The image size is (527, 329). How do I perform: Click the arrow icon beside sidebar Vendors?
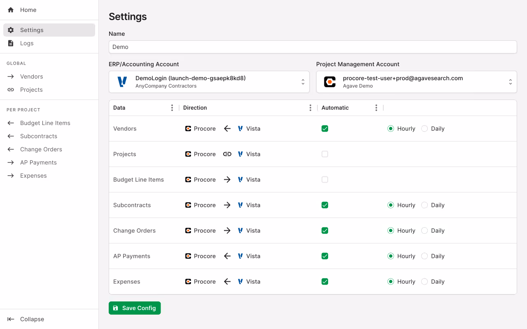pos(11,76)
